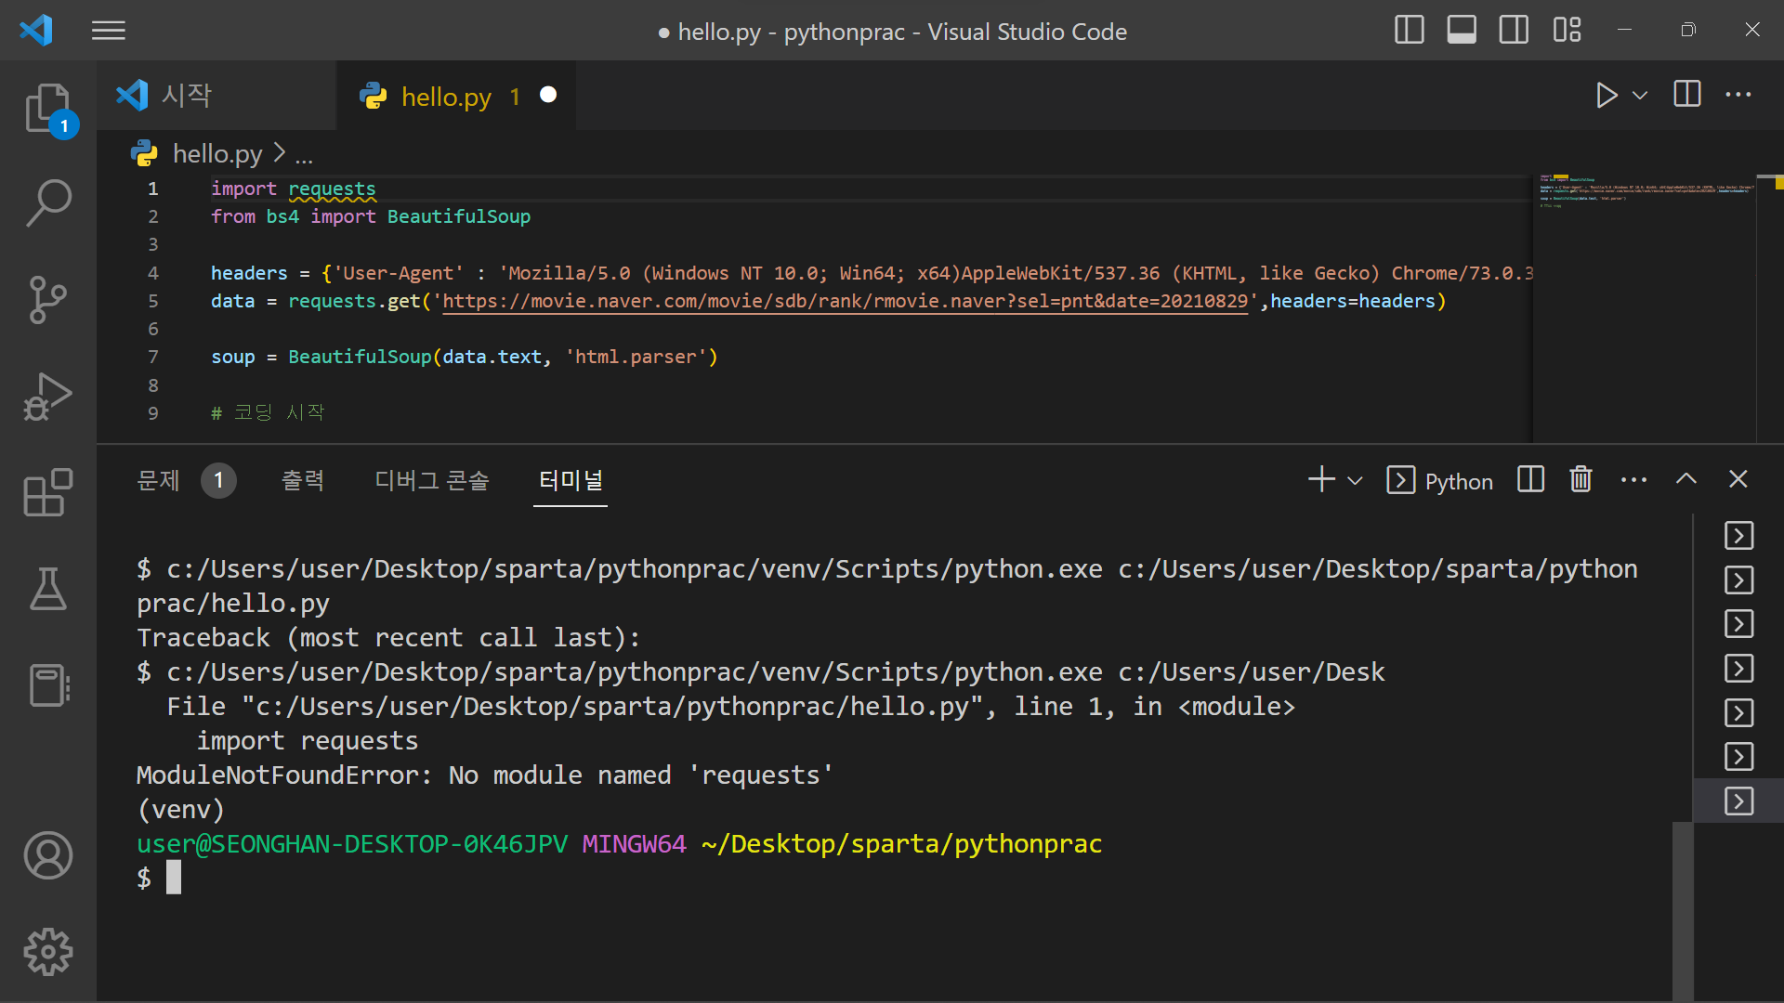Open the Manage settings gear

point(48,951)
